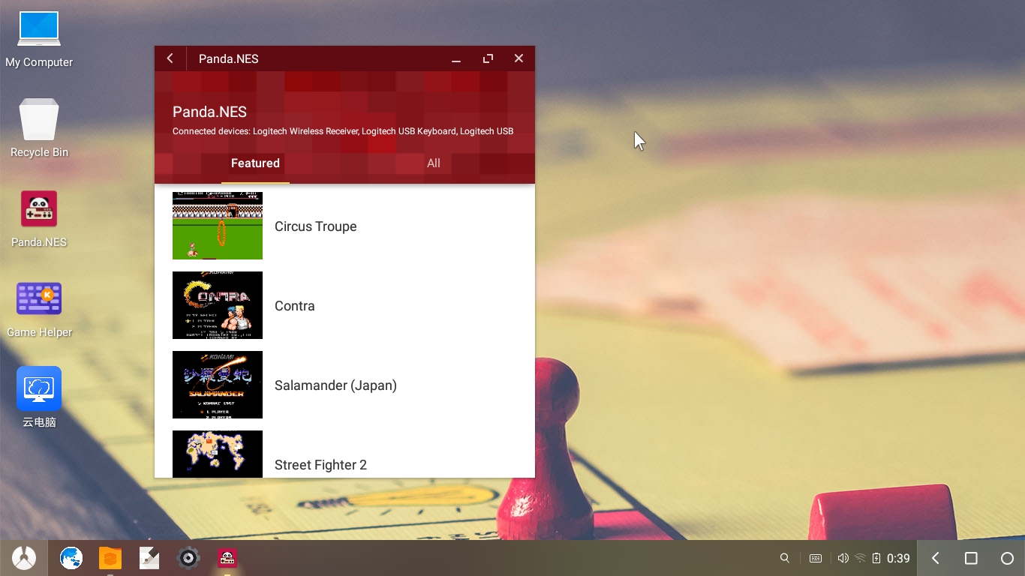Open Game Helper desktop icon

(x=39, y=300)
